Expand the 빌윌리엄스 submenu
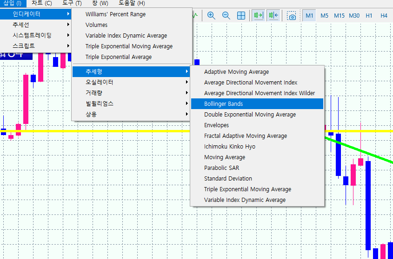 point(99,104)
